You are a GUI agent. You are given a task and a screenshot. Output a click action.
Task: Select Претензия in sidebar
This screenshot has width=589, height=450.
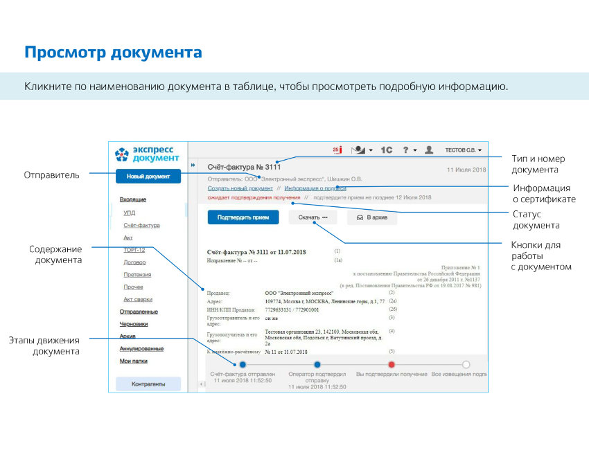tap(137, 275)
